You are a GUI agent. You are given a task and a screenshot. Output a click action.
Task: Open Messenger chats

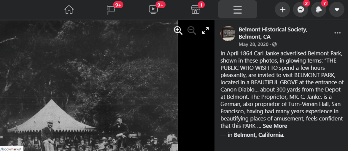click(x=300, y=10)
